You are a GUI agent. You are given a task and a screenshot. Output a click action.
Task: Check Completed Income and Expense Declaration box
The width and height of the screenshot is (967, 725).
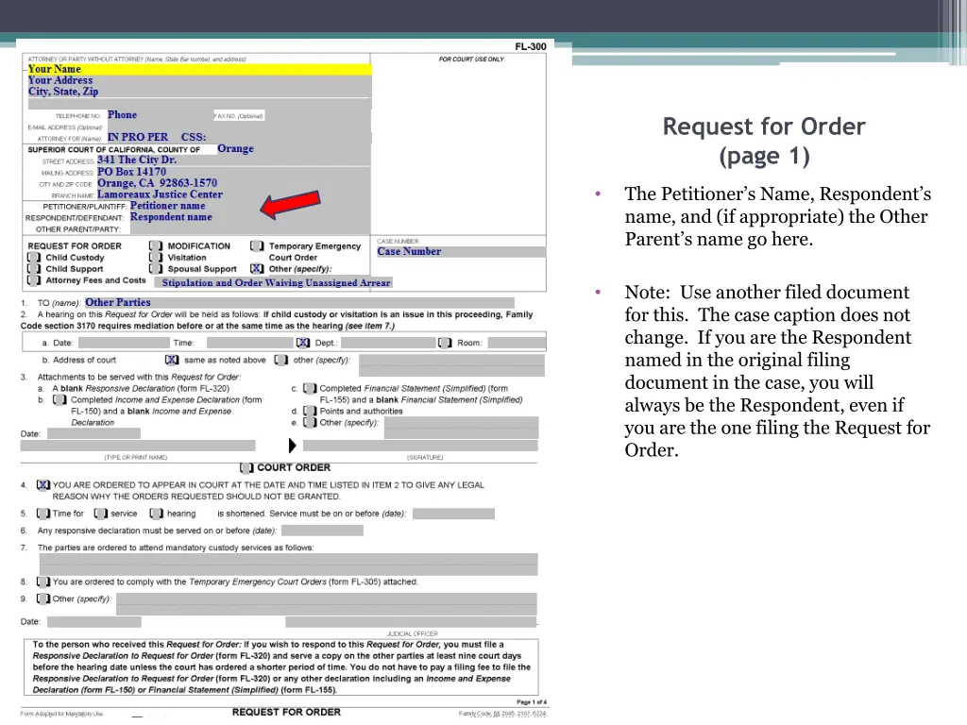click(x=59, y=400)
